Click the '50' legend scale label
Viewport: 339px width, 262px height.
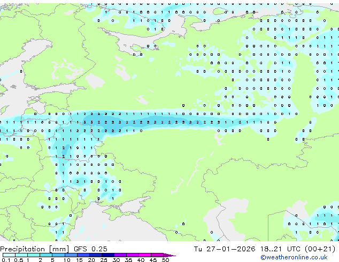(165, 260)
